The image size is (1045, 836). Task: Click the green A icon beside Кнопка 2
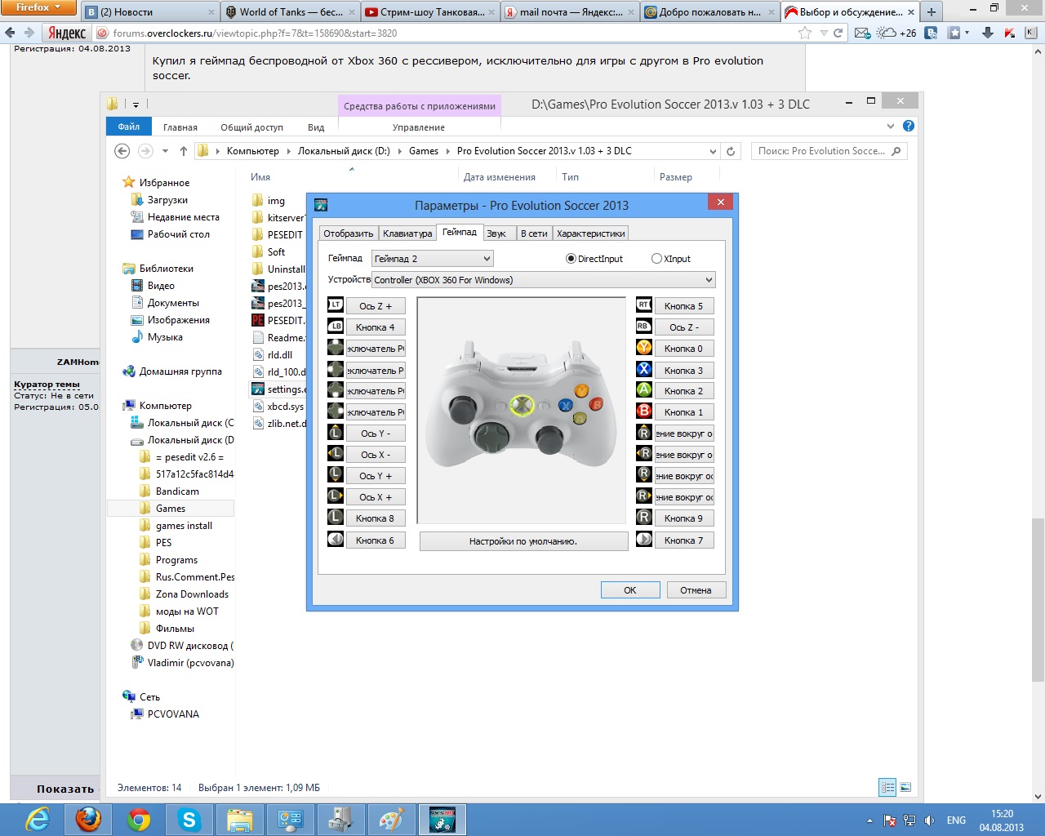pyautogui.click(x=644, y=390)
